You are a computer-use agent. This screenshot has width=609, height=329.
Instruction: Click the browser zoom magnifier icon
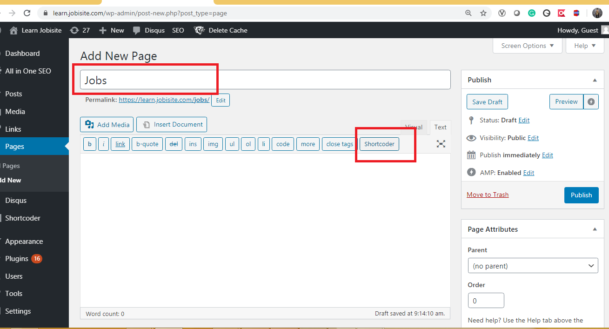(468, 13)
